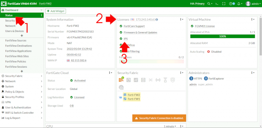Click the UK flag next to WAN IP
This screenshot has height=128, width=262.
68,60
